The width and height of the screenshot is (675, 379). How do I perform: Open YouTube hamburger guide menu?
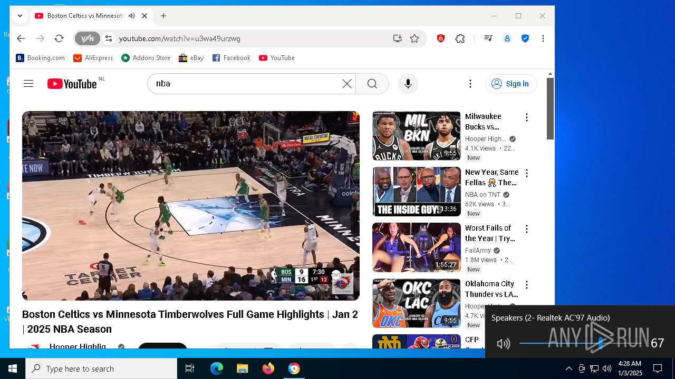point(28,84)
